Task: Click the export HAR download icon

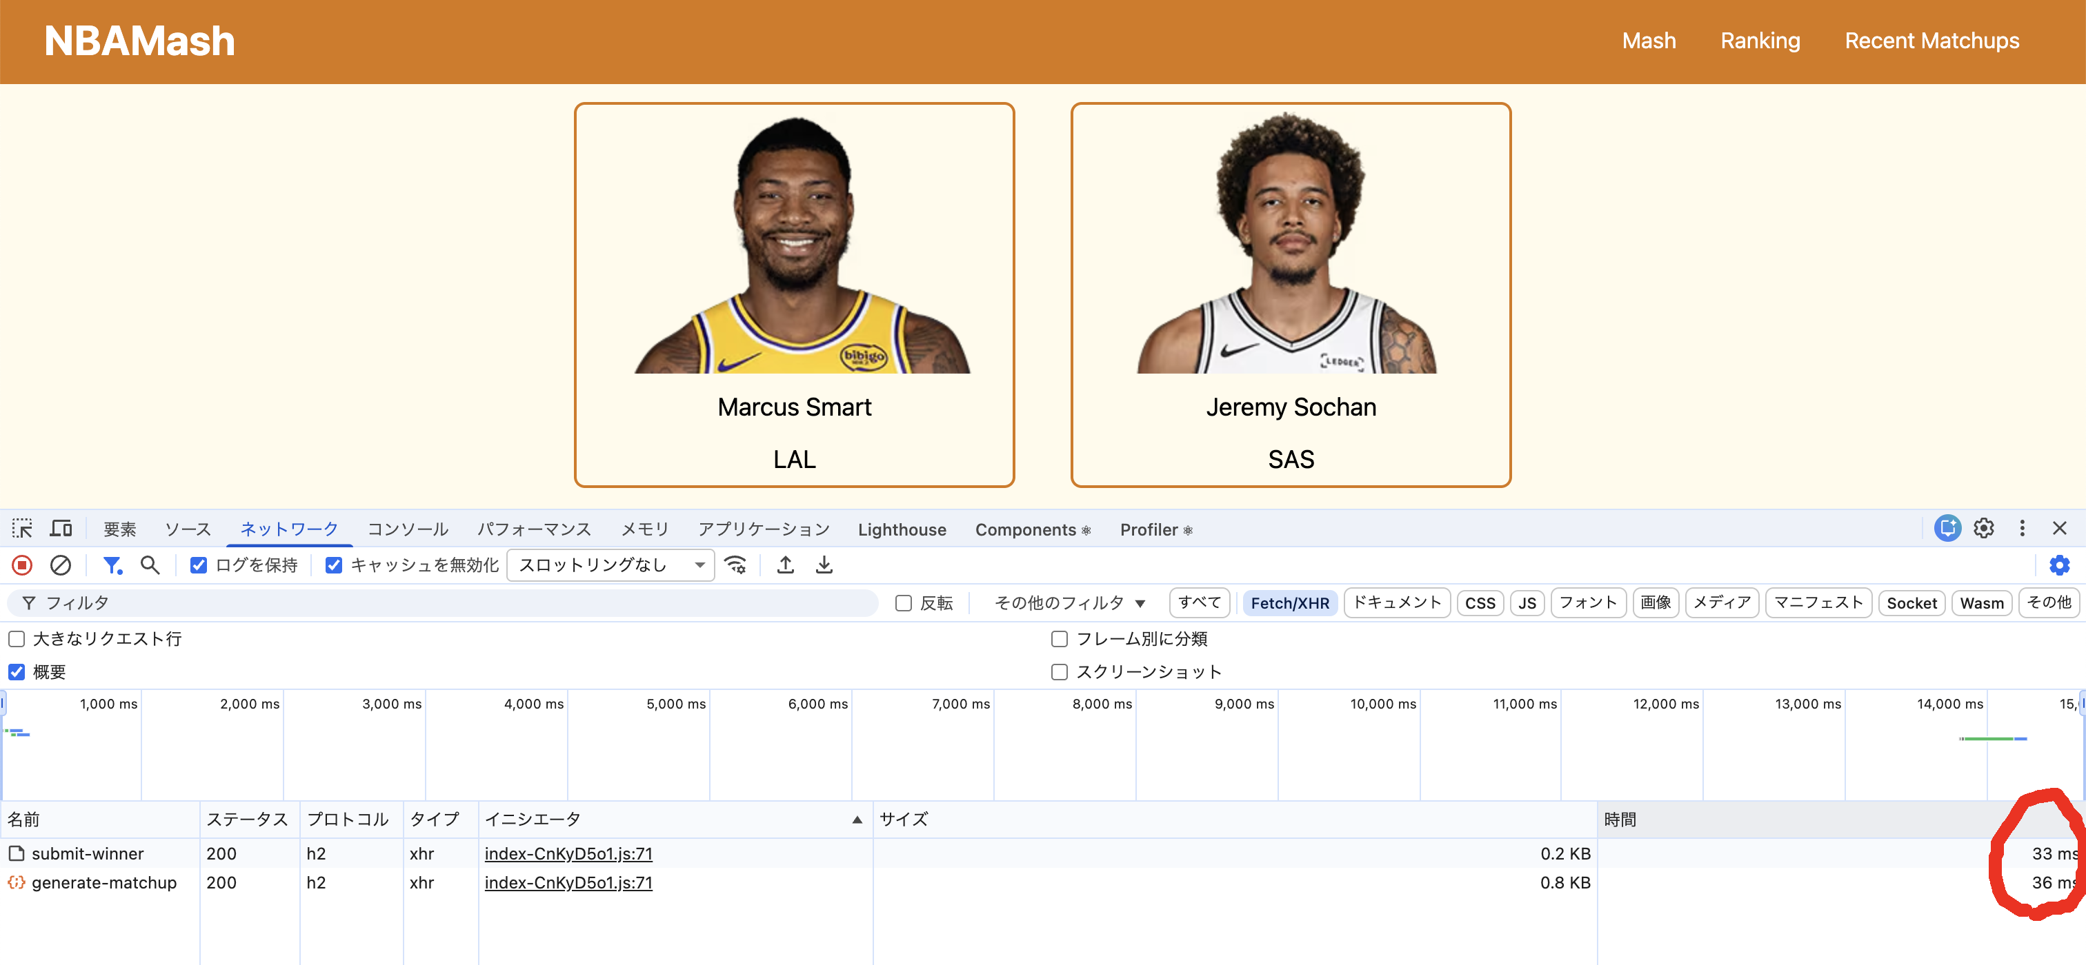Action: point(824,565)
